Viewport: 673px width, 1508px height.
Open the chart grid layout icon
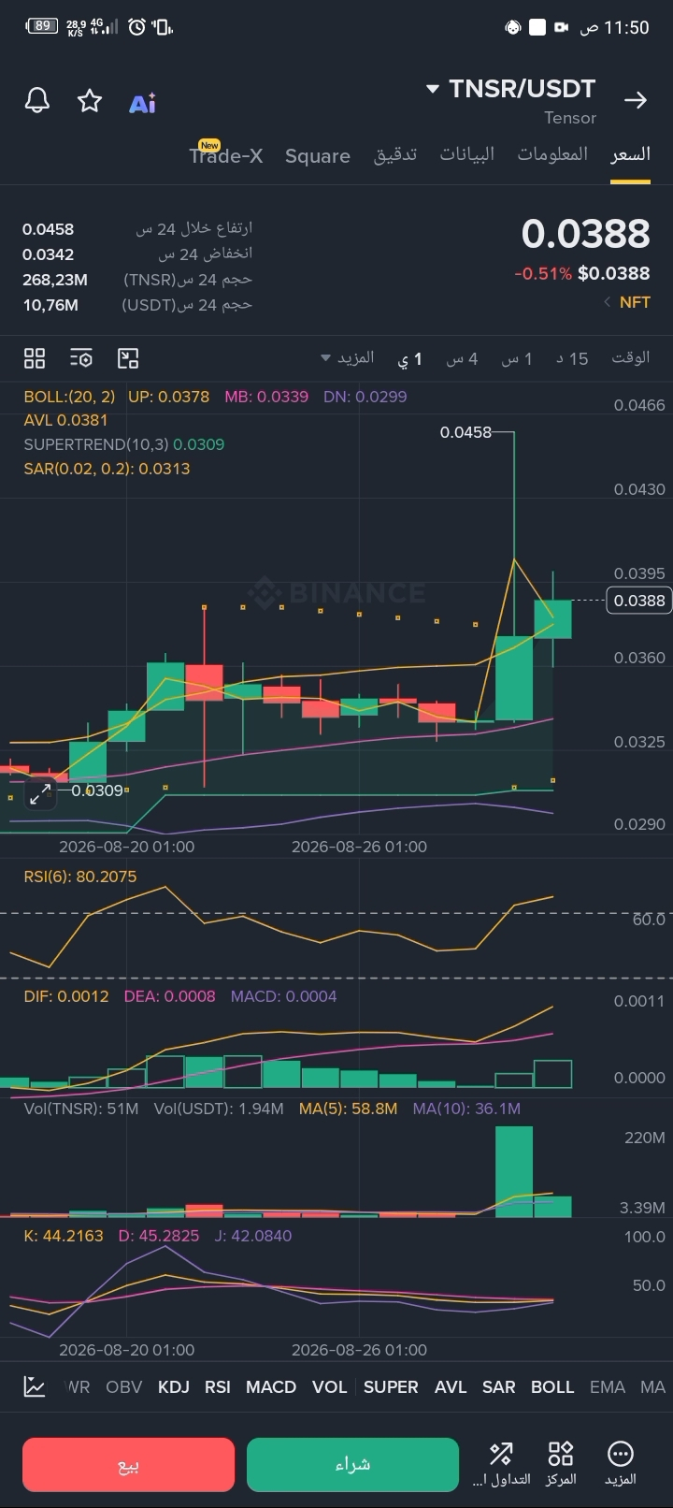[35, 358]
